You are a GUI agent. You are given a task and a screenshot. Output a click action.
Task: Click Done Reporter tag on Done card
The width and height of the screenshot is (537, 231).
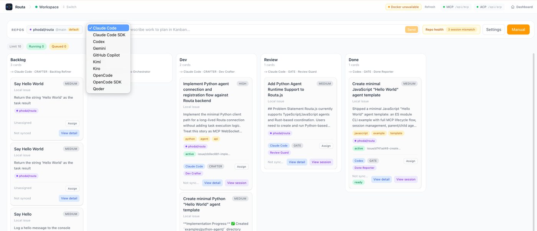pos(365,168)
